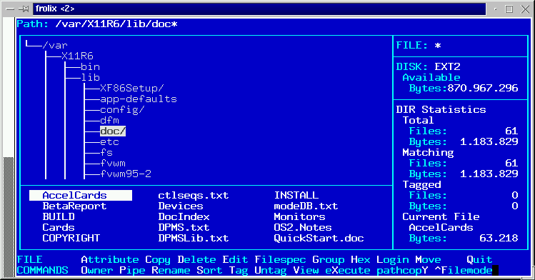Click the highlighted doc/ directory
Viewport: 535px width, 280px height.
(x=113, y=131)
